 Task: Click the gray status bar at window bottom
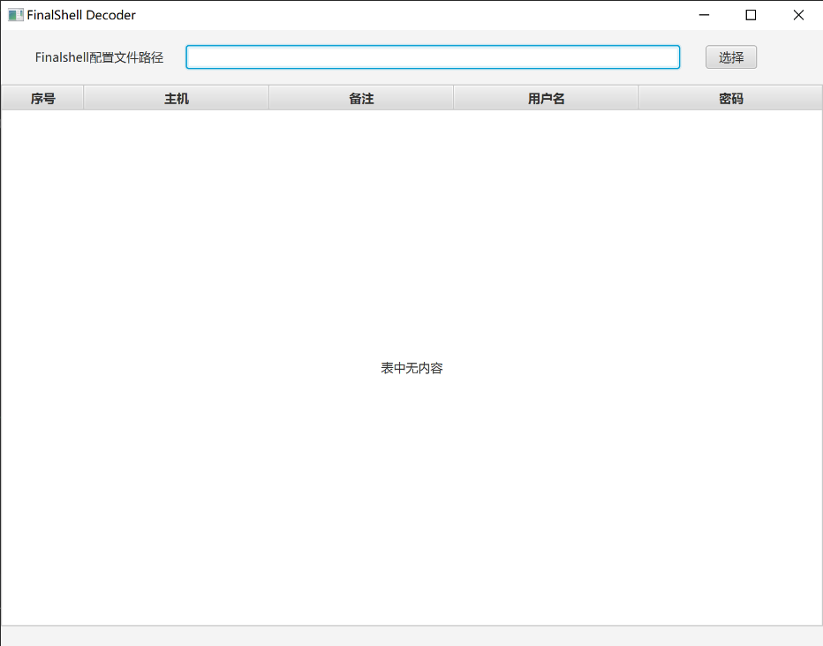click(x=411, y=636)
